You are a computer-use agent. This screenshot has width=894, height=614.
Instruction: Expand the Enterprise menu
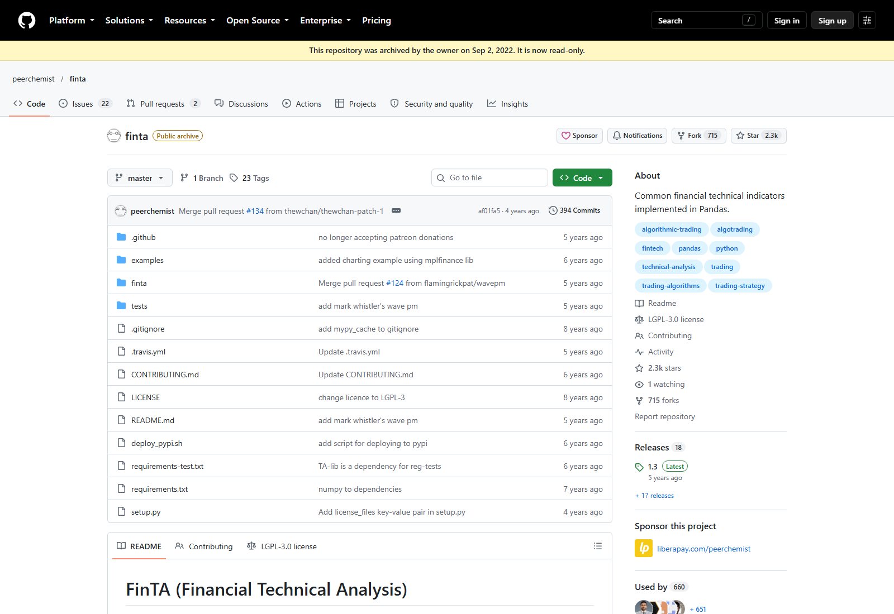point(325,21)
